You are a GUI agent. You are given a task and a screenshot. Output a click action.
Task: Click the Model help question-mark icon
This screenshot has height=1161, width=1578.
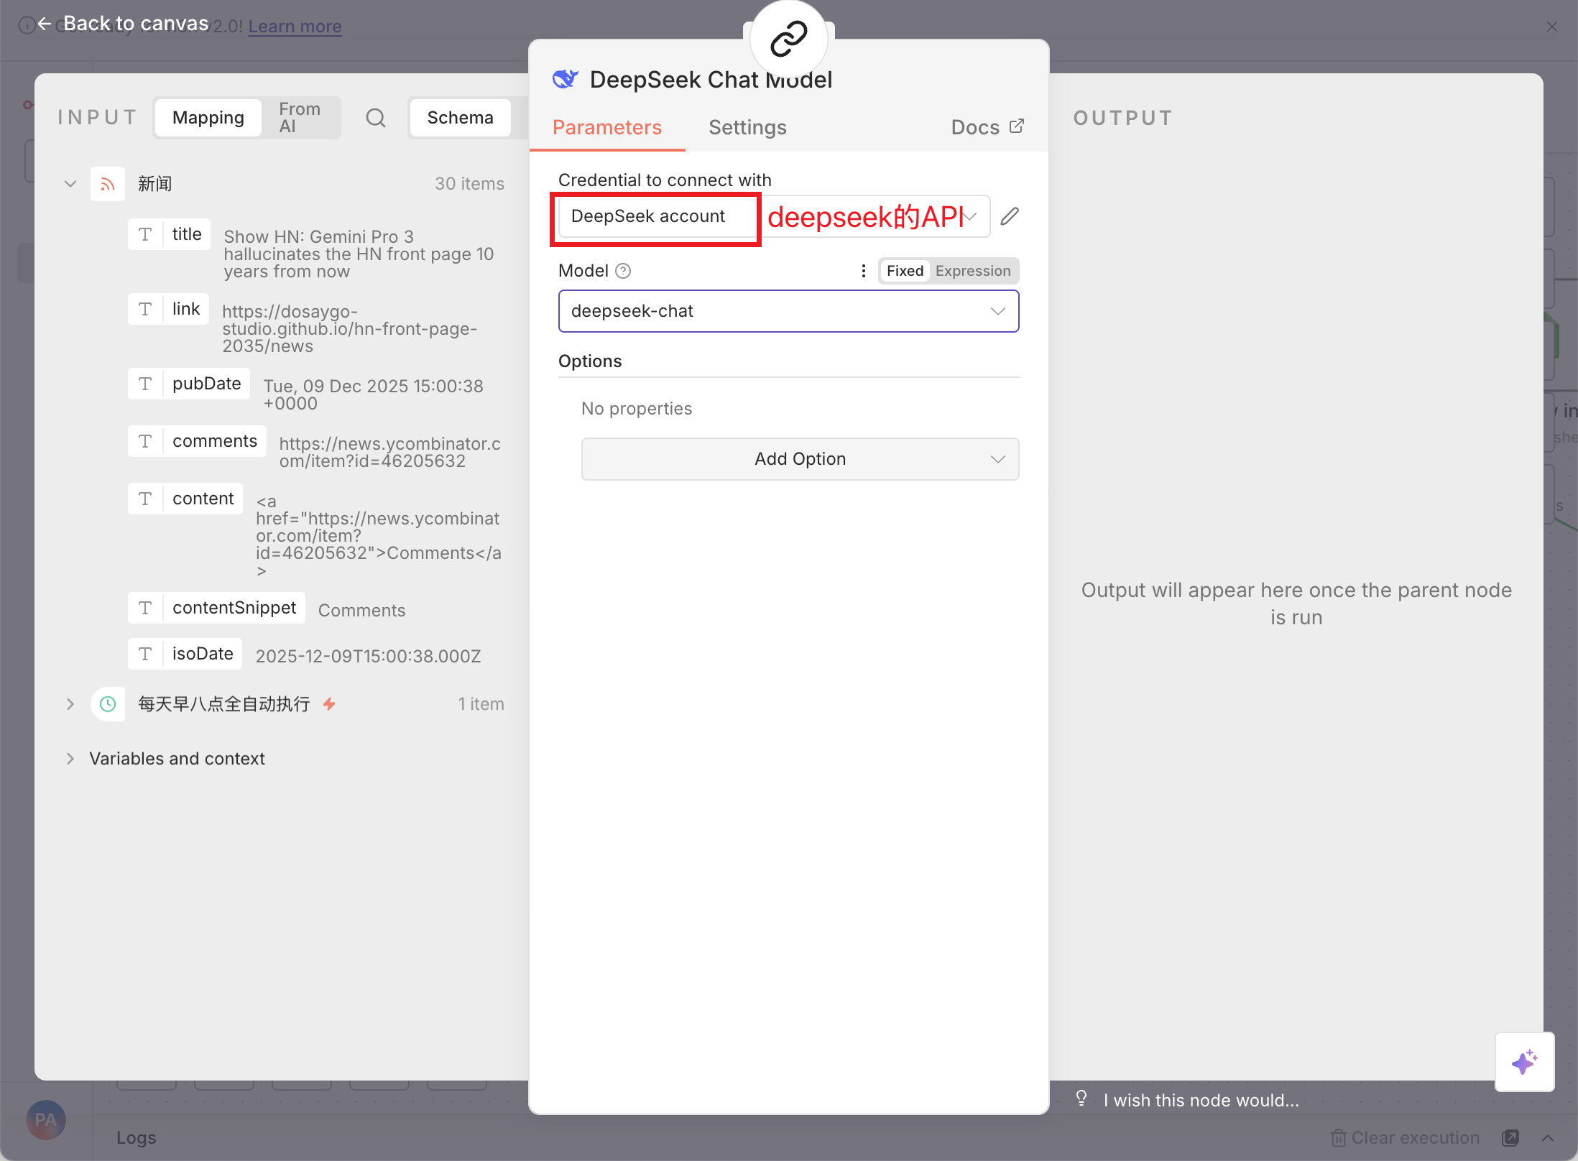pyautogui.click(x=623, y=271)
